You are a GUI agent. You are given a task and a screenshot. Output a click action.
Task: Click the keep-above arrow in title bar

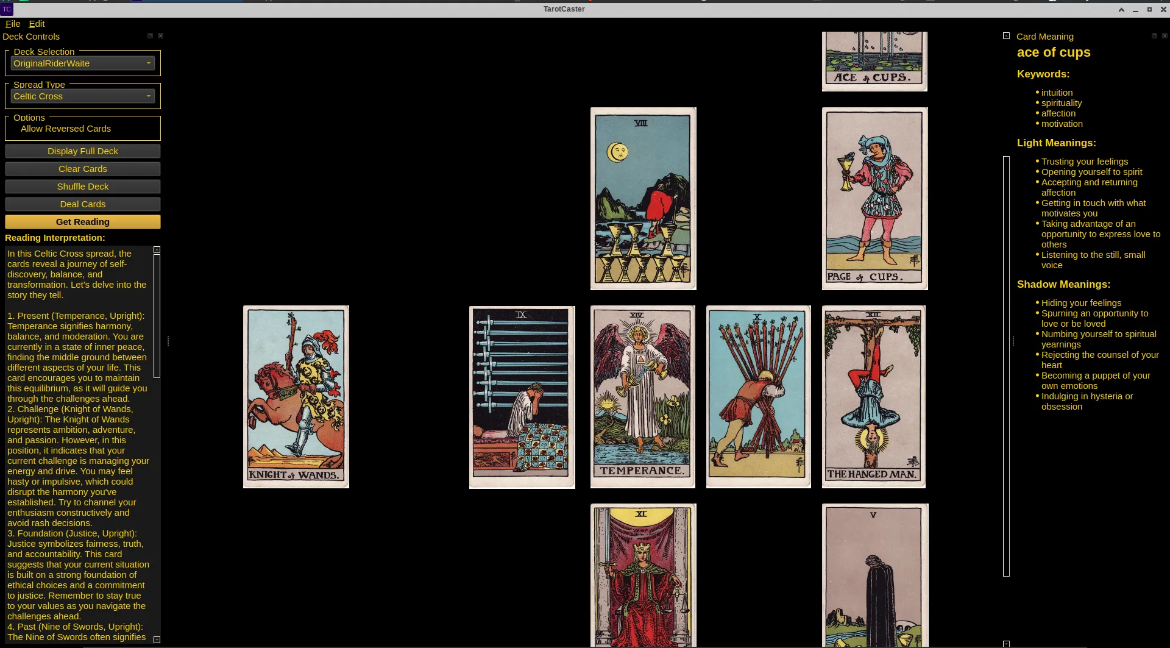coord(1121,10)
